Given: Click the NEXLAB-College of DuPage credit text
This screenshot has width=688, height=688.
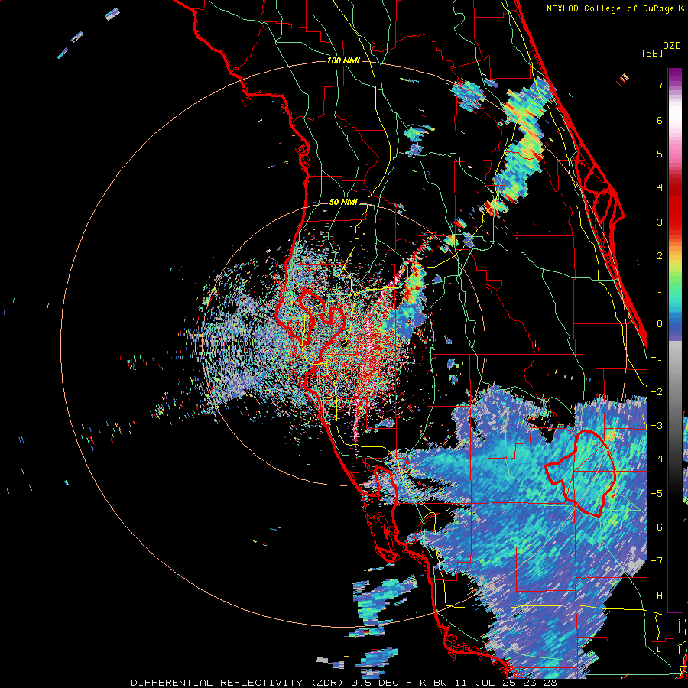Looking at the screenshot, I should click(610, 8).
